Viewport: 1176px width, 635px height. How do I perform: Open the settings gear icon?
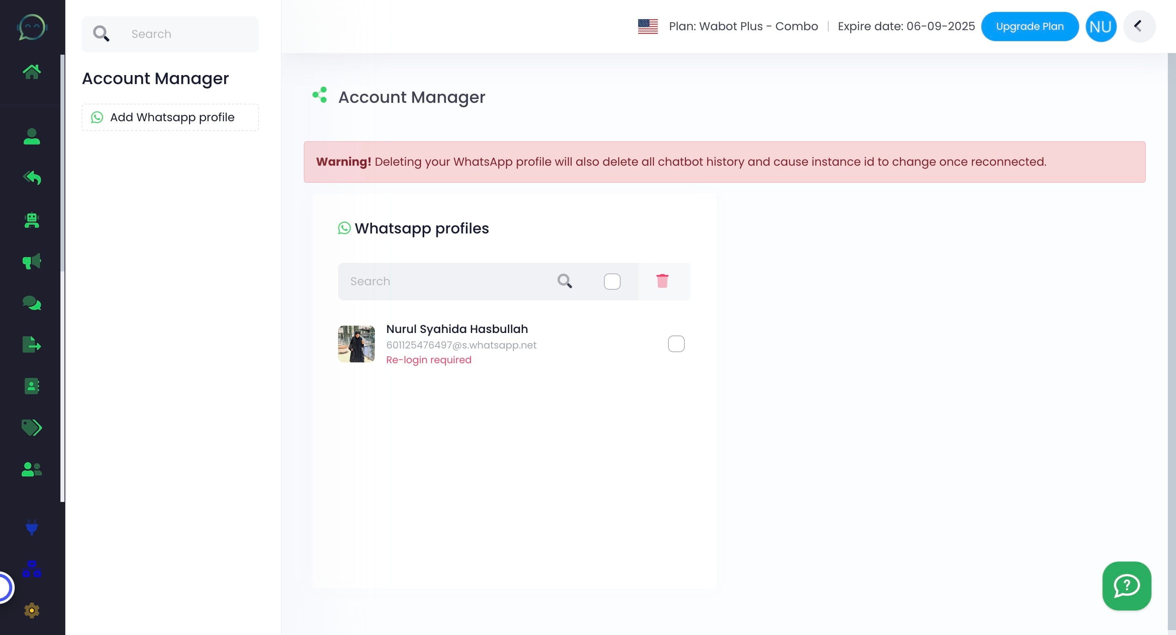click(x=31, y=610)
